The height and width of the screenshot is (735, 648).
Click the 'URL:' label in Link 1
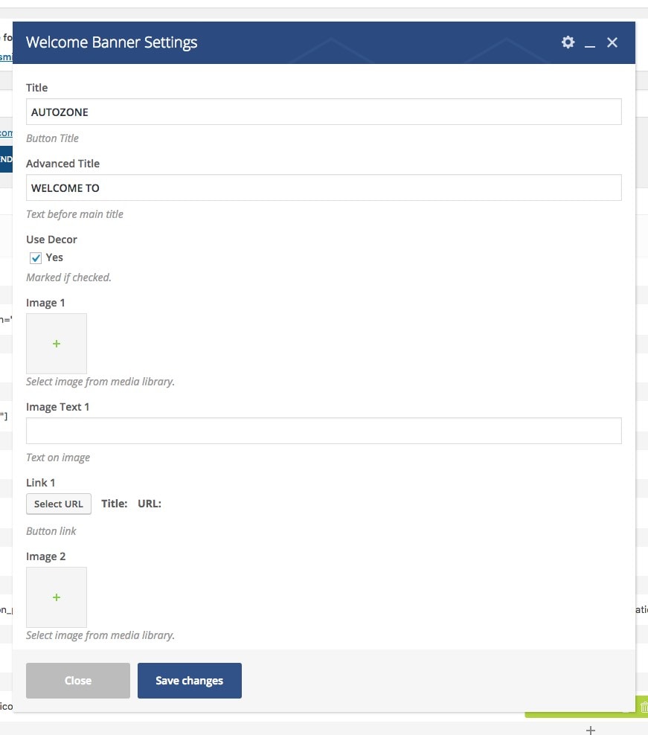tap(150, 504)
